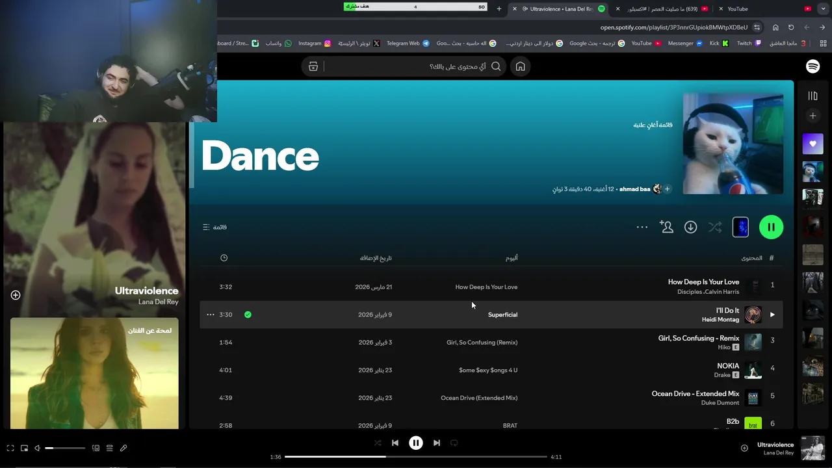Open playlist more options three dots

(642, 227)
